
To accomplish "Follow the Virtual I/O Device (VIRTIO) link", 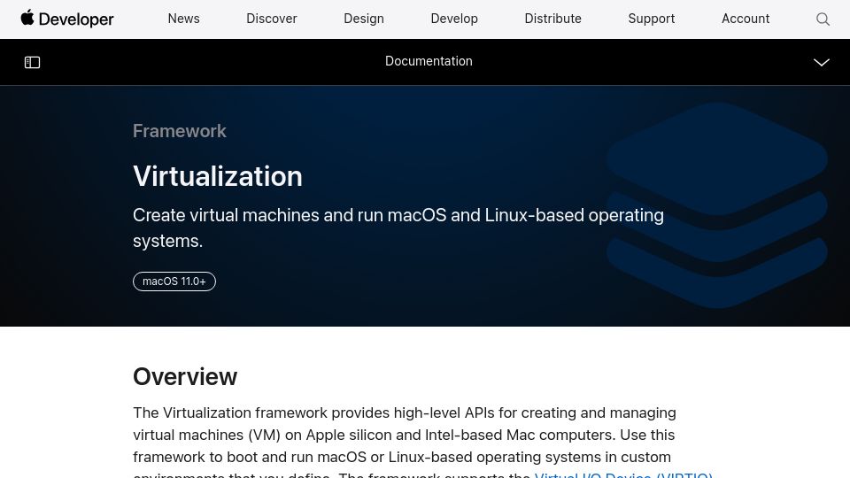I will pyautogui.click(x=623, y=474).
